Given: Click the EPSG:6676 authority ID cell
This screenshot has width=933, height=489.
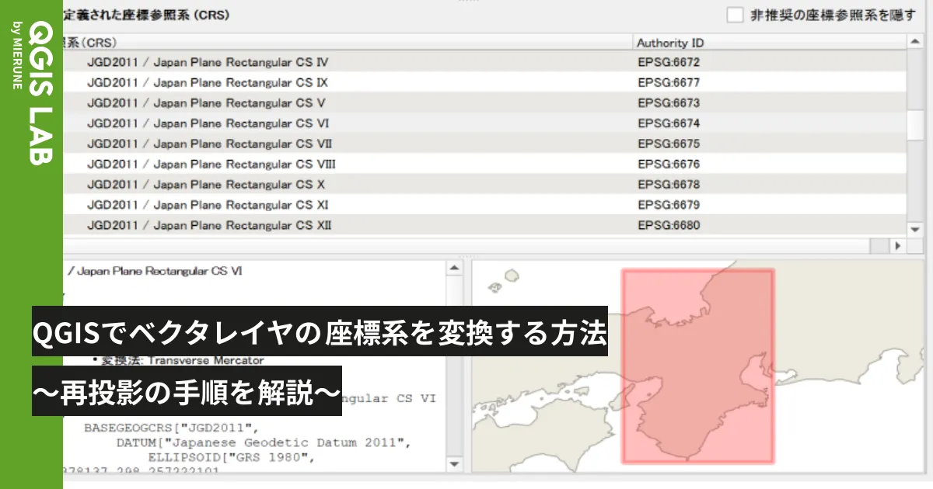Looking at the screenshot, I should coord(669,164).
